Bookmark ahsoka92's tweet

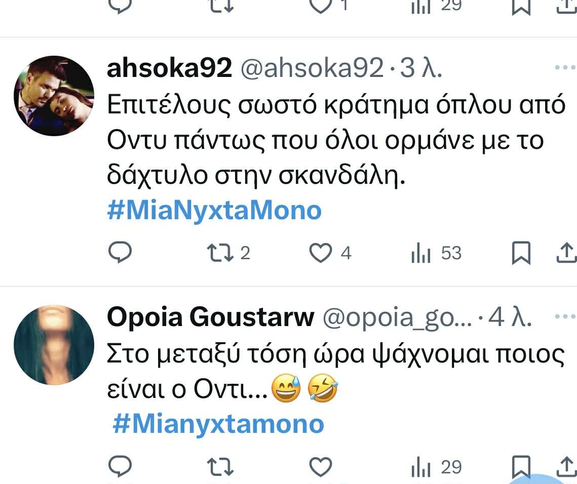pos(521,253)
